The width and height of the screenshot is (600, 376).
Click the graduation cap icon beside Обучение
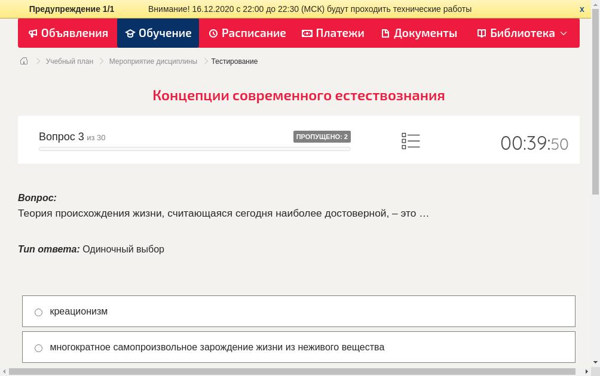pos(130,33)
